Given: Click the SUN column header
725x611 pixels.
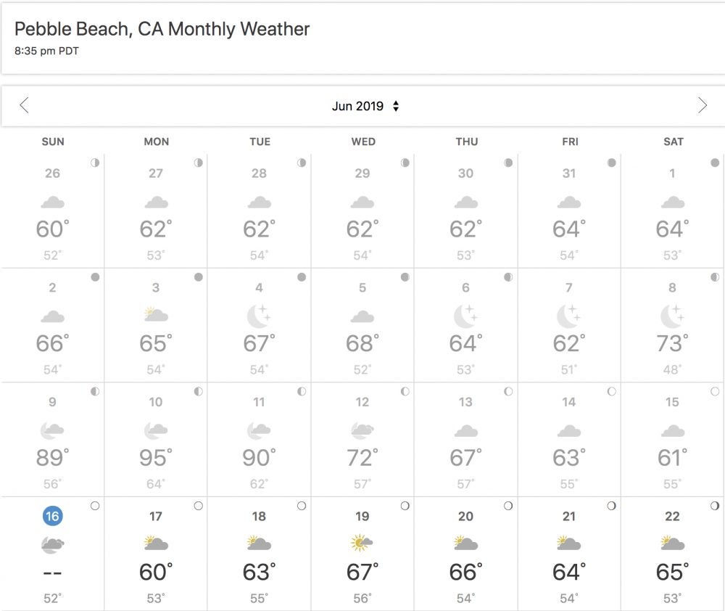Looking at the screenshot, I should 52,142.
